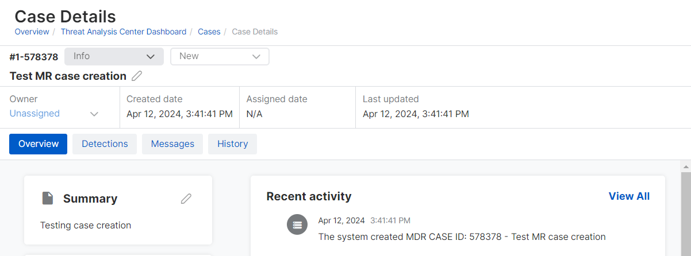Click the Summary document icon
This screenshot has width=691, height=256.
point(48,198)
